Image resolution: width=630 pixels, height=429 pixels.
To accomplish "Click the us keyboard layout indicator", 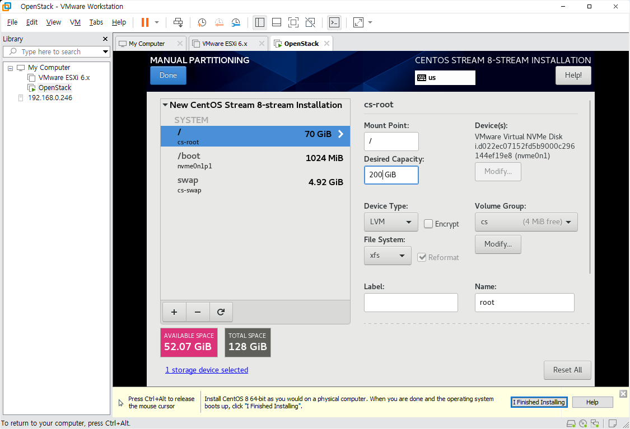I will pos(445,77).
